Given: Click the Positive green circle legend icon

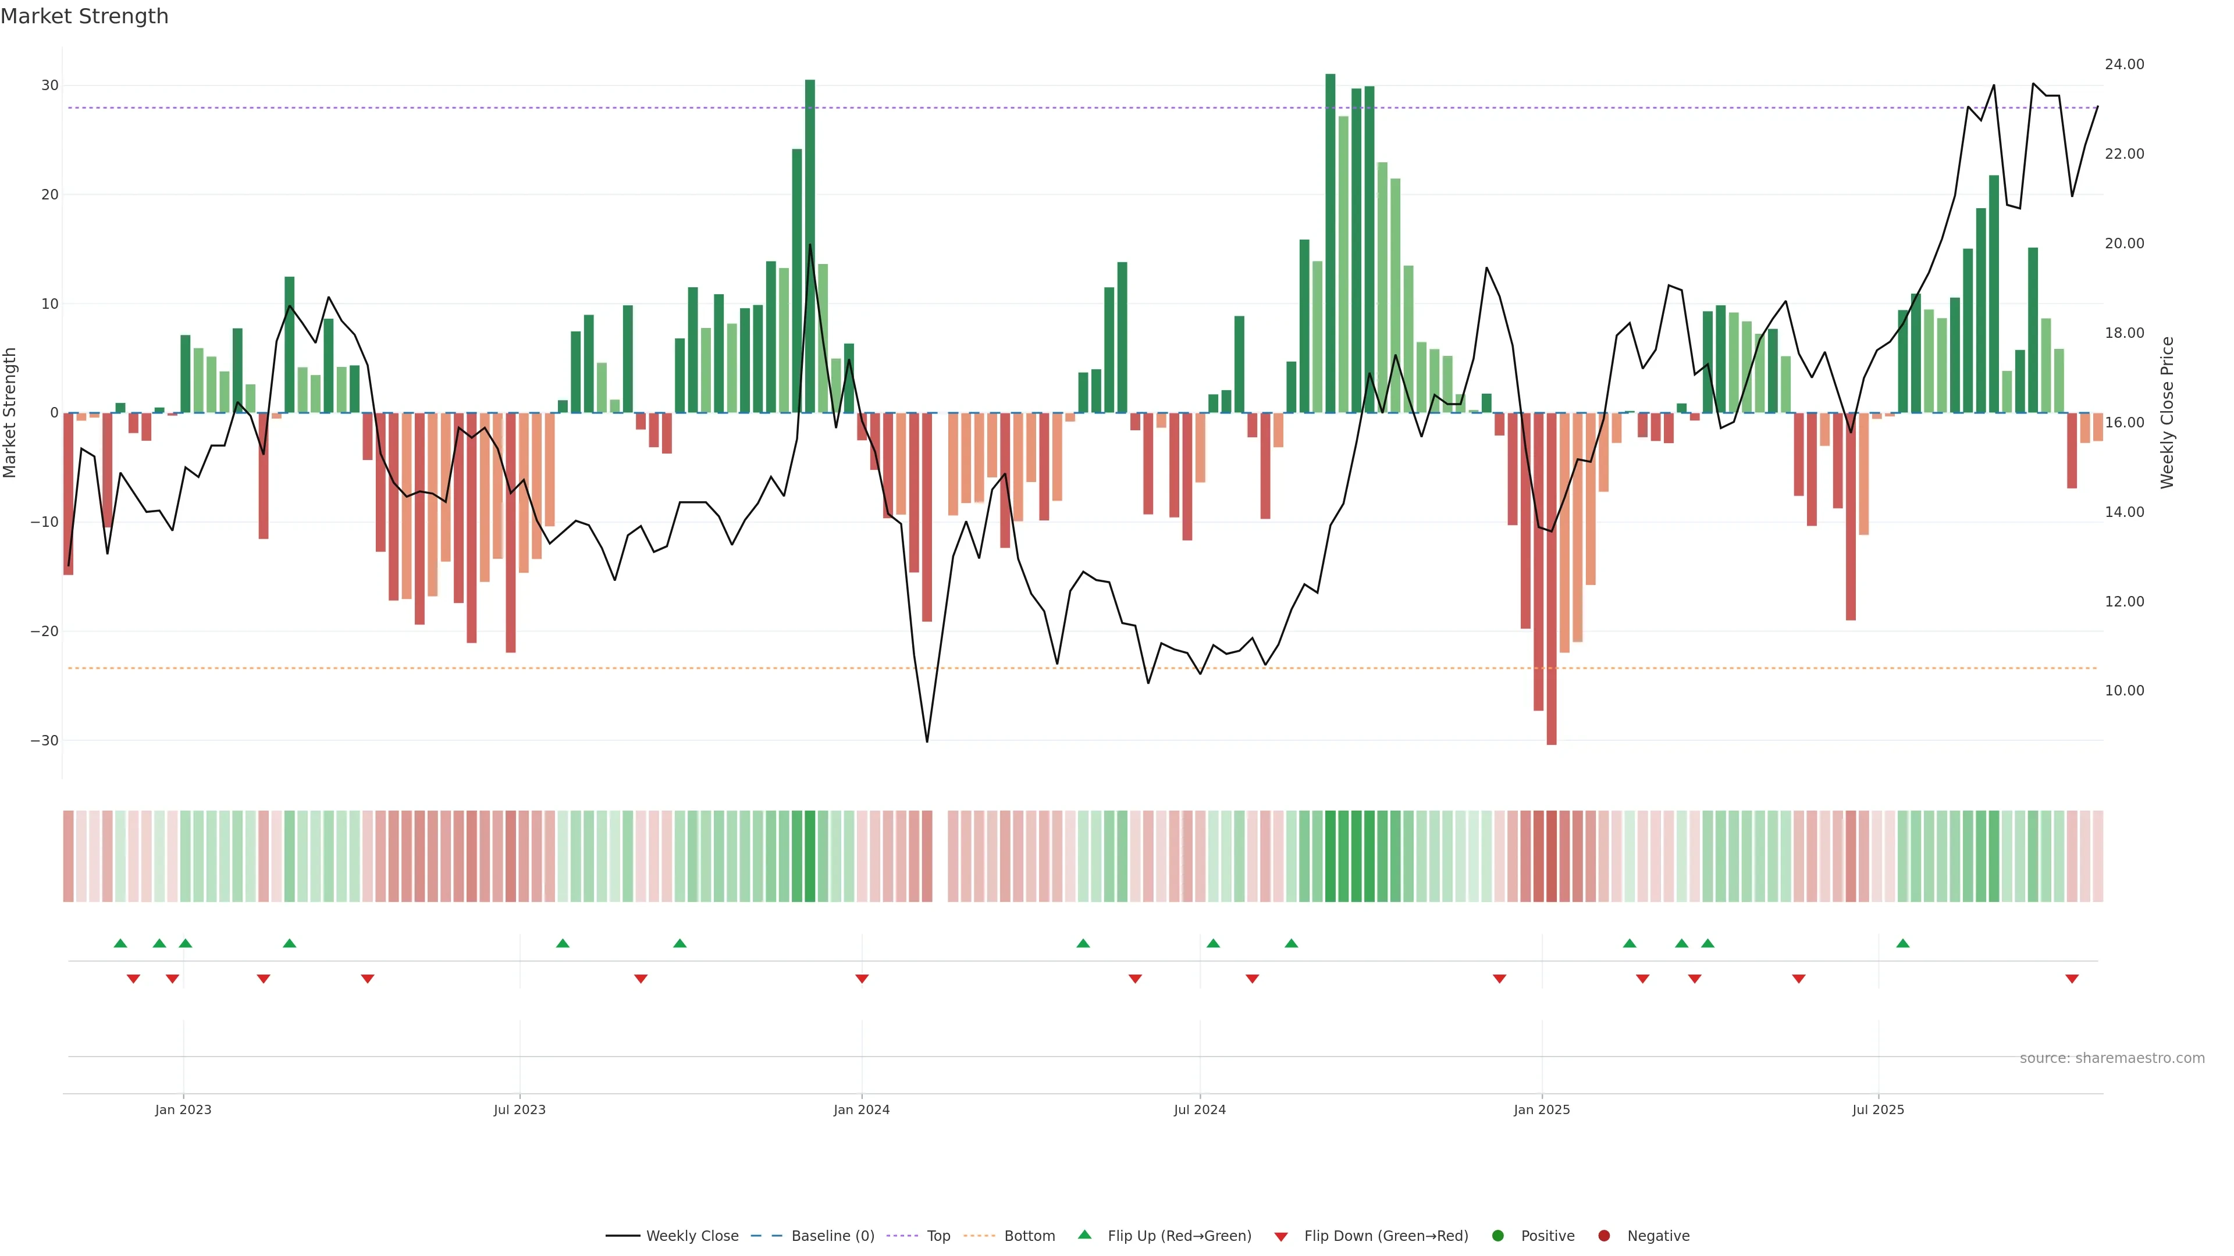Looking at the screenshot, I should pos(1497,1235).
